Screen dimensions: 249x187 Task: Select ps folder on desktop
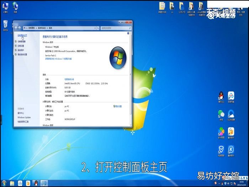(x=172, y=7)
